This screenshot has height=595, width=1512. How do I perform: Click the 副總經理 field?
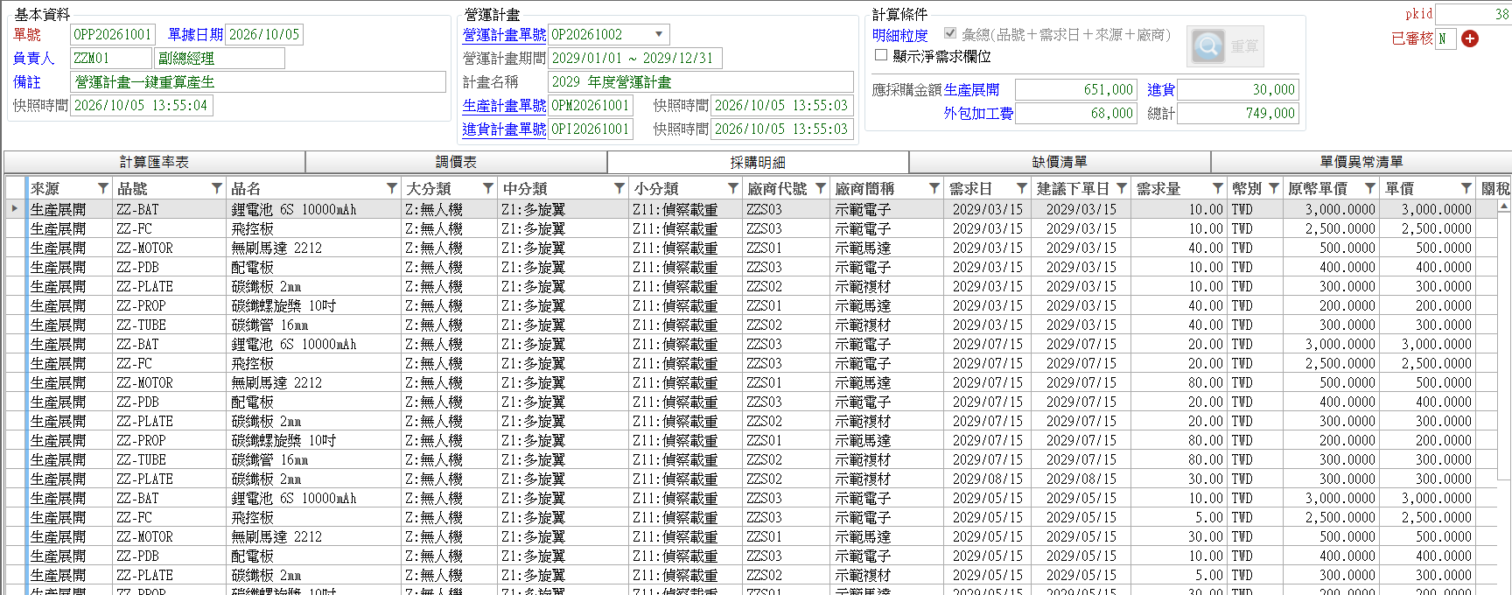pos(220,58)
